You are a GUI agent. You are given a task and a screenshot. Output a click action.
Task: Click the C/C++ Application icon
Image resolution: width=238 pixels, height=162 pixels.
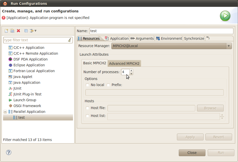10,48
